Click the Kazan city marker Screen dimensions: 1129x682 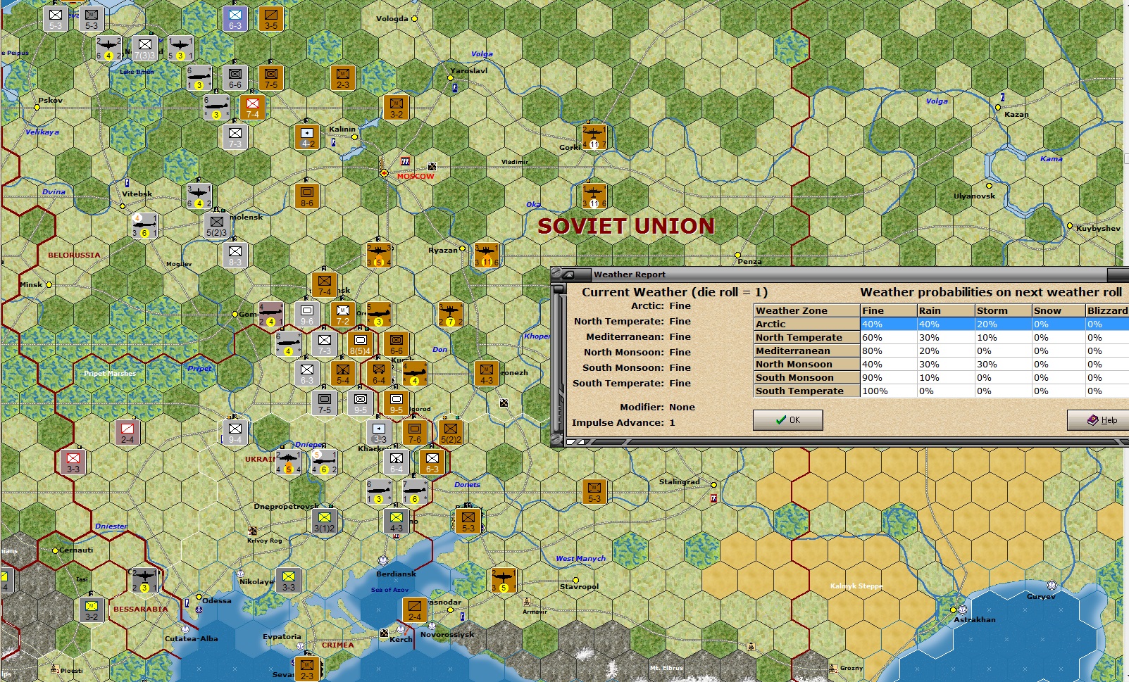(x=998, y=108)
